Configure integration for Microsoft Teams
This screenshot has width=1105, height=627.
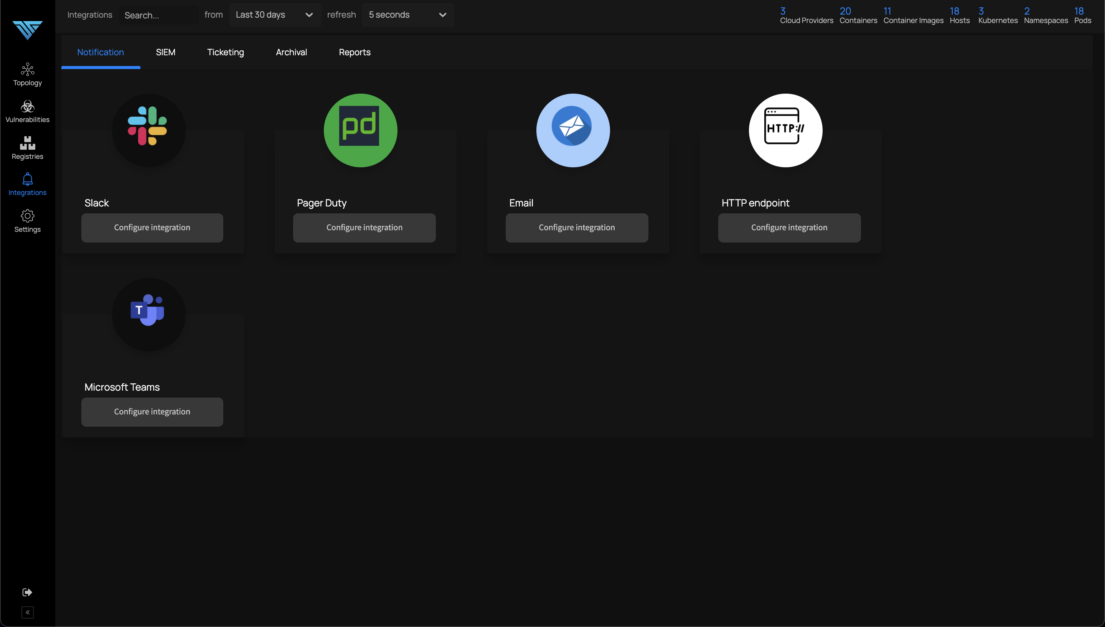click(152, 412)
